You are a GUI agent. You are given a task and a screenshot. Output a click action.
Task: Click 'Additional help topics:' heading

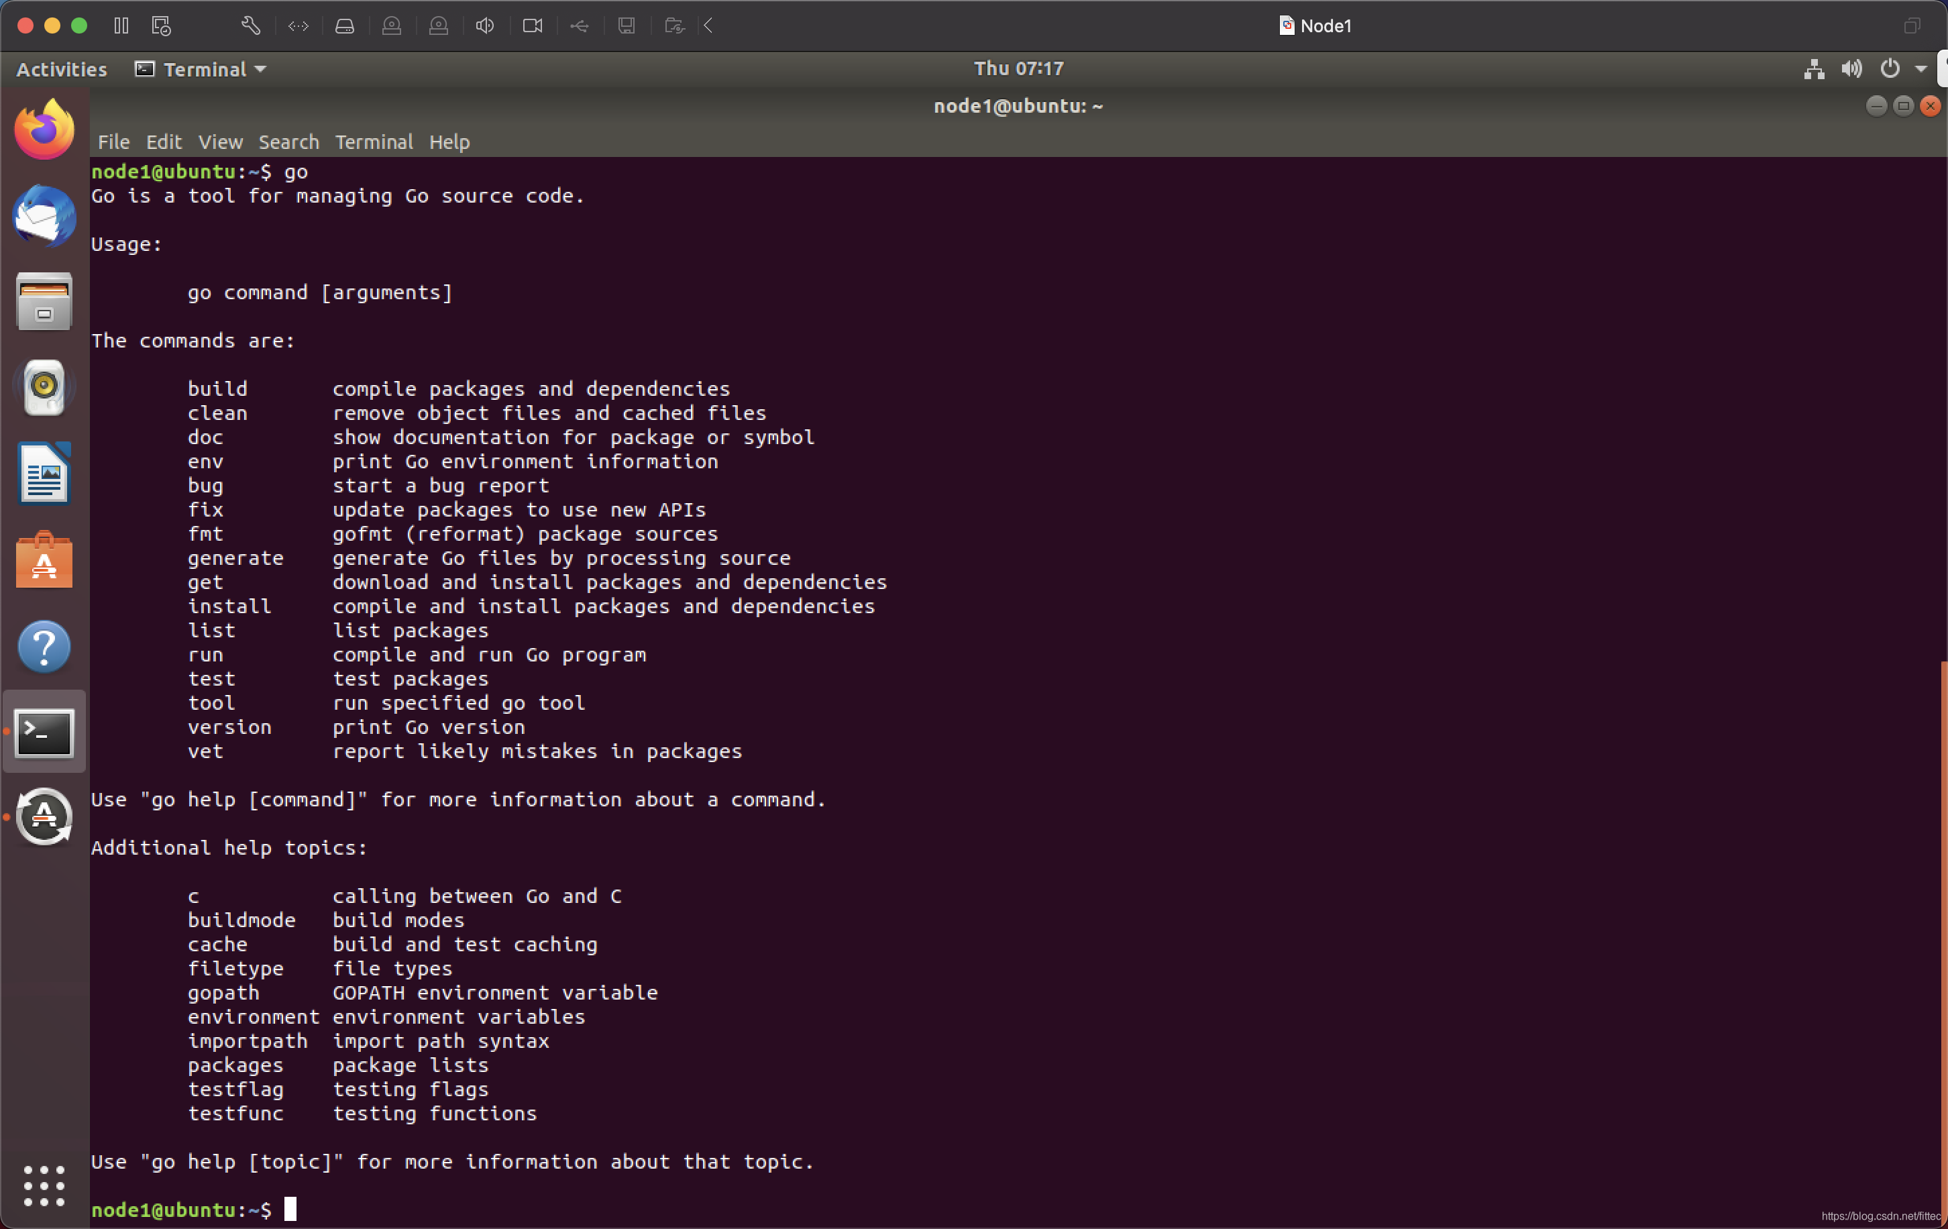pyautogui.click(x=229, y=848)
